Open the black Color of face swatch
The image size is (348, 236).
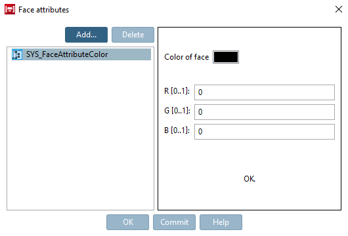(226, 57)
